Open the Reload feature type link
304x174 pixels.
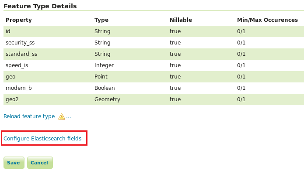[29, 116]
